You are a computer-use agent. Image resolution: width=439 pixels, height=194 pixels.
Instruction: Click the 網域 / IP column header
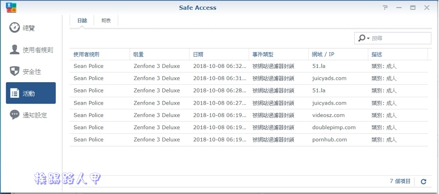coord(338,54)
